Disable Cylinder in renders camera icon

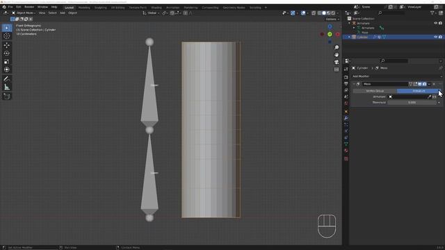pyautogui.click(x=440, y=37)
